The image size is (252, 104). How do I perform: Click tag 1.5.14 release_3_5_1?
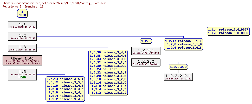(65, 79)
